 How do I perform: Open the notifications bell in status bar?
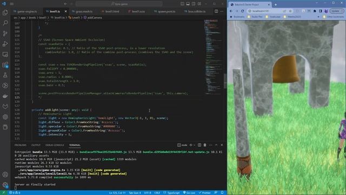click(x=222, y=193)
